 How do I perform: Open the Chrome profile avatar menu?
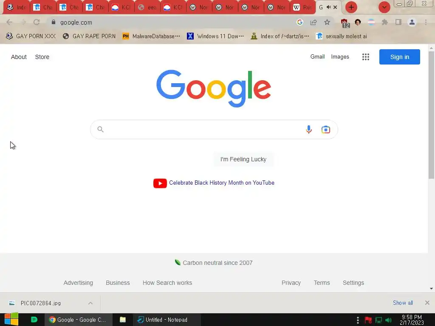tap(412, 22)
